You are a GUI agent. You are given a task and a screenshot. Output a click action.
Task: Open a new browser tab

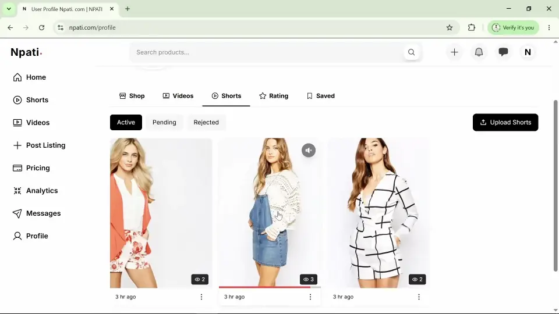(128, 9)
